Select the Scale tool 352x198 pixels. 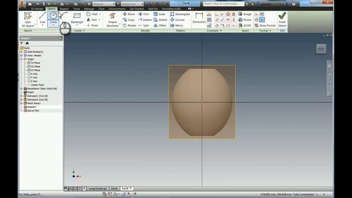pos(159,14)
